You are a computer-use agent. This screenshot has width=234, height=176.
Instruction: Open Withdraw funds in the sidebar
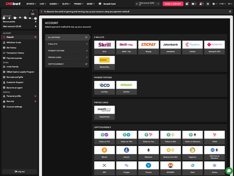[x=14, y=42]
